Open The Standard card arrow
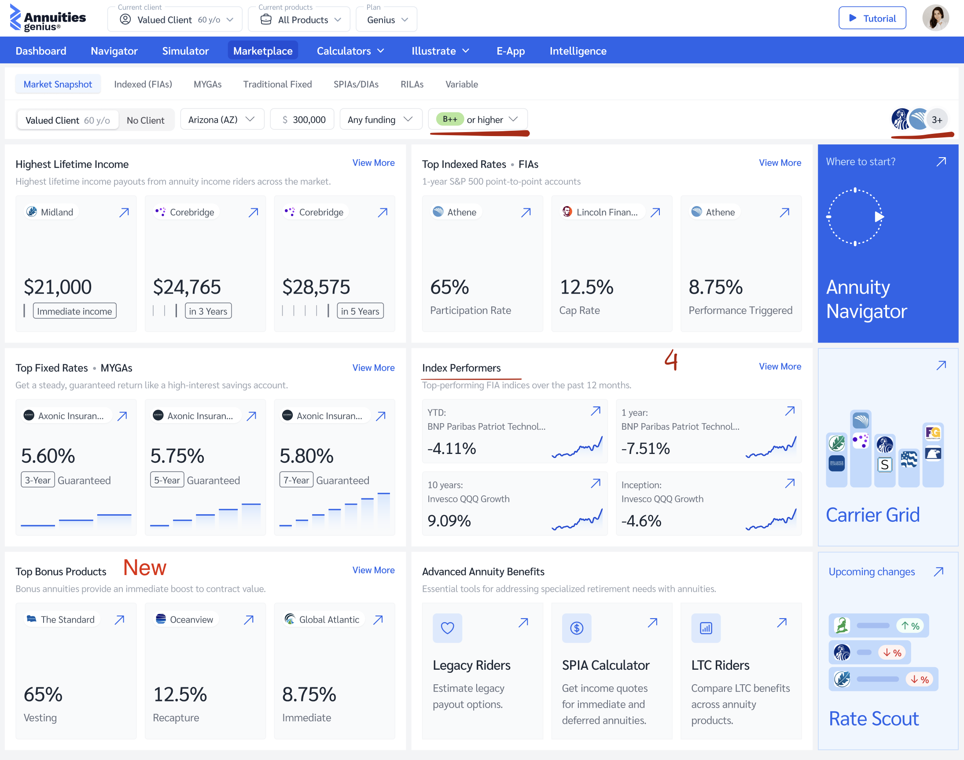This screenshot has width=964, height=760. [x=120, y=620]
